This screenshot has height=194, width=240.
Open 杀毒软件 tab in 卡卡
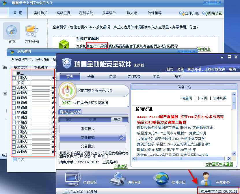coord(109,13)
